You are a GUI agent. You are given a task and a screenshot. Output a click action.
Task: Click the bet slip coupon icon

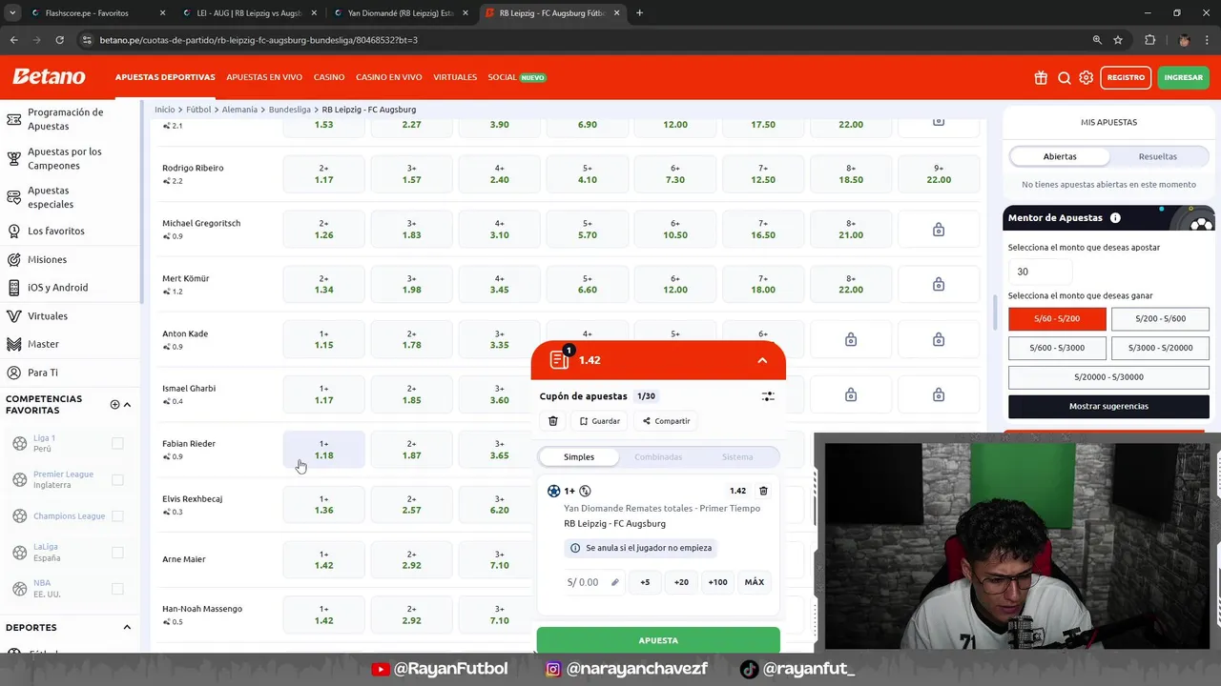click(560, 359)
